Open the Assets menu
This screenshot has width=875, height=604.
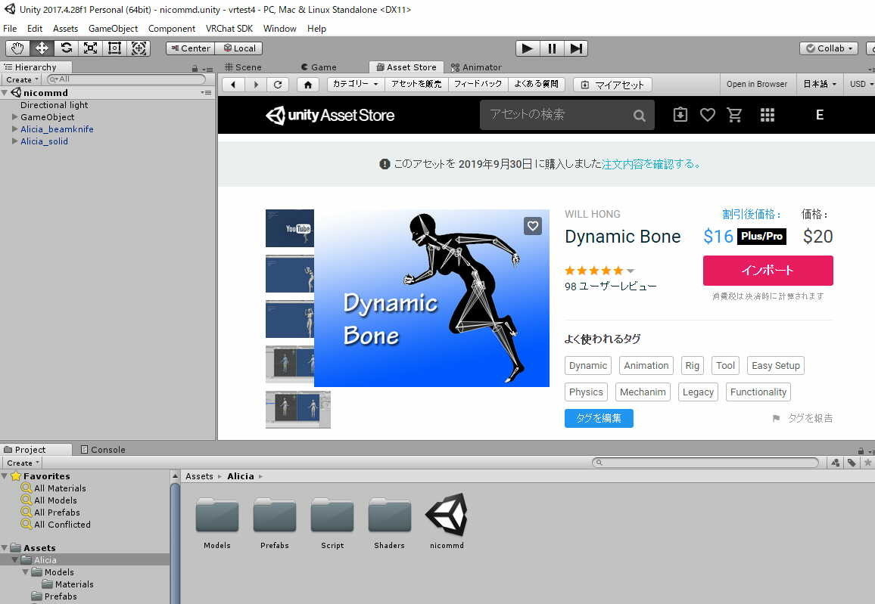coord(65,29)
